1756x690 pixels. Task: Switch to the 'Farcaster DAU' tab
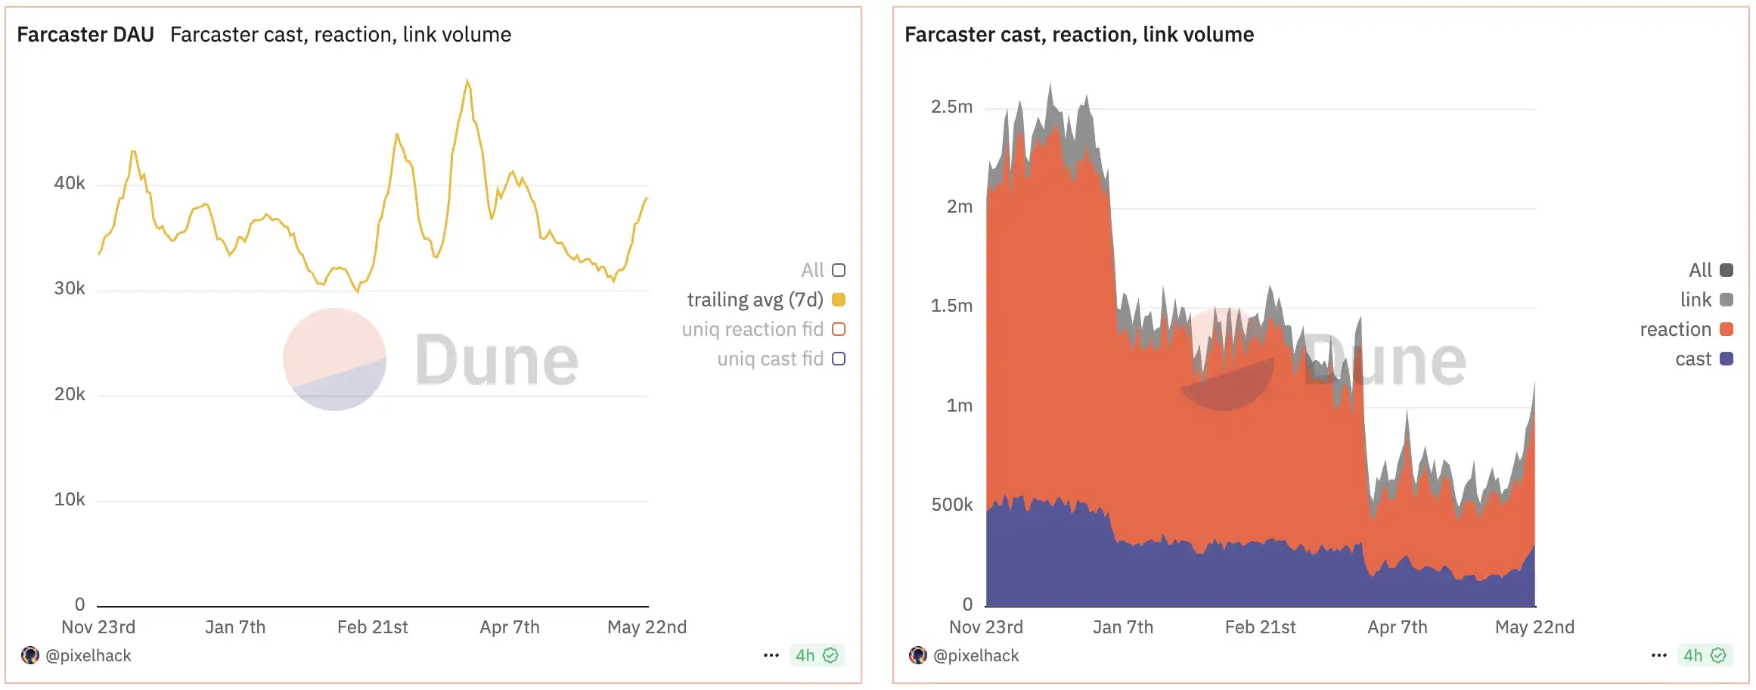click(85, 35)
